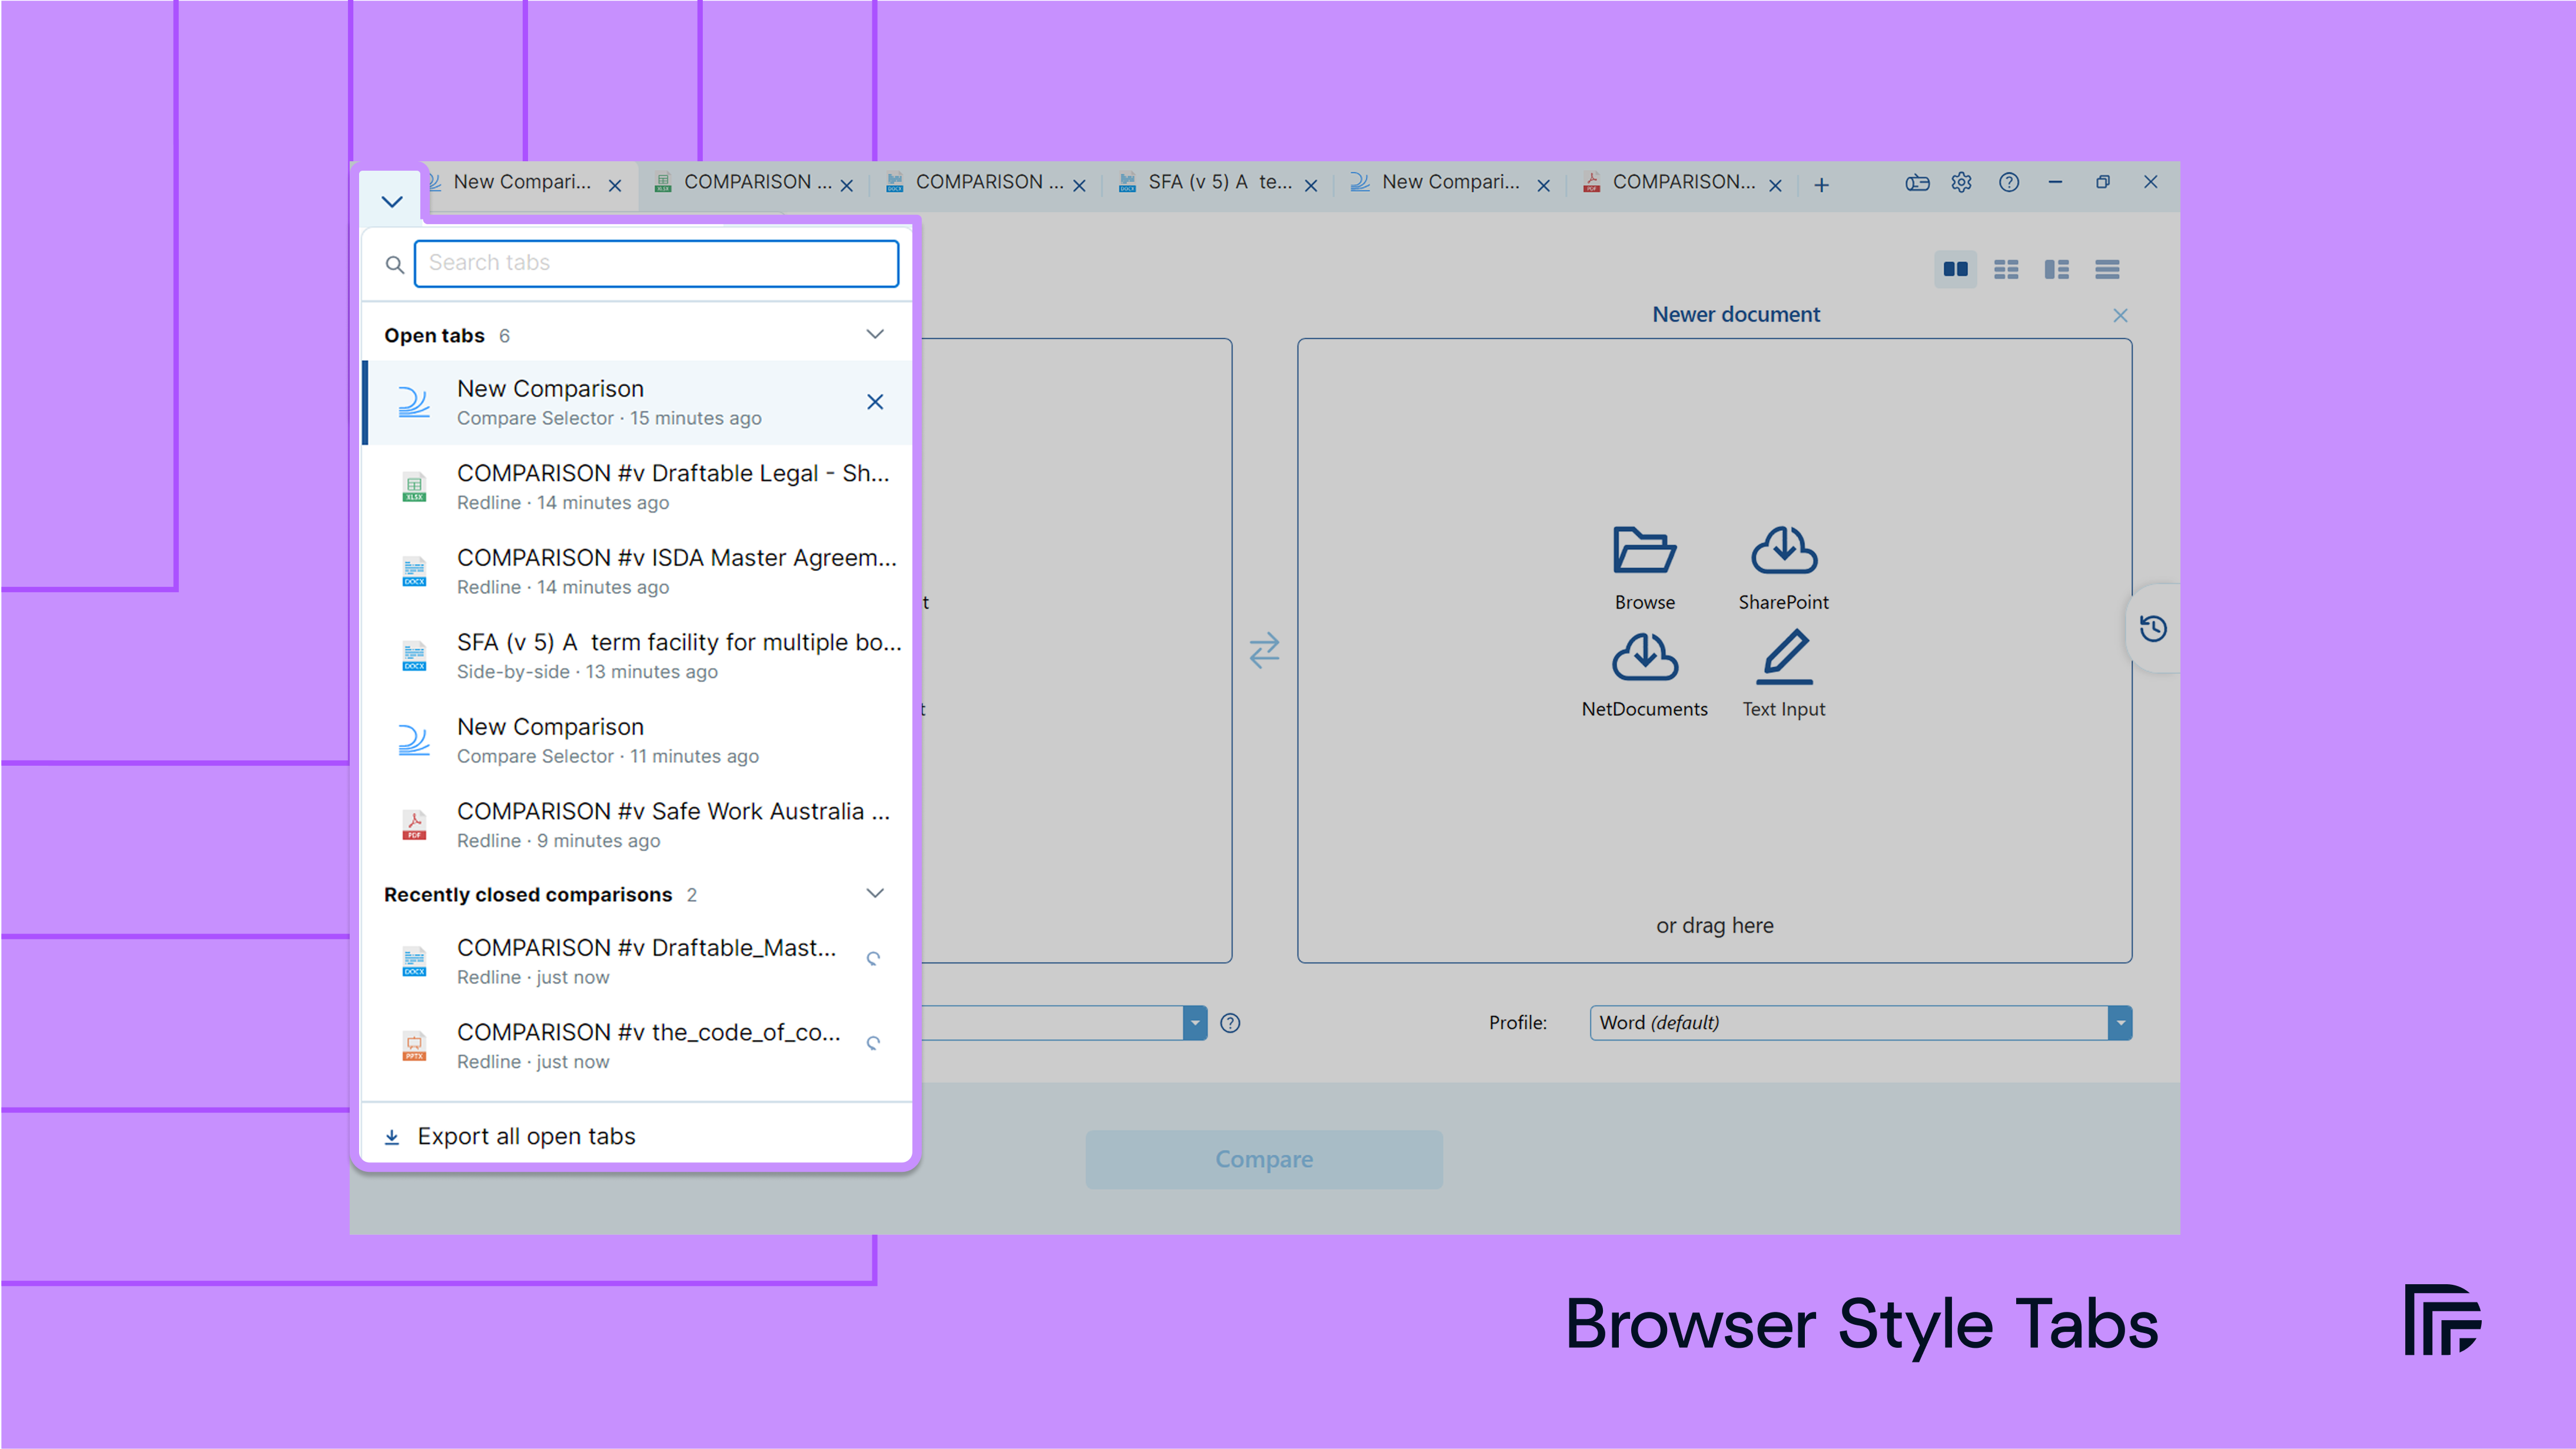Open help question mark in title bar
Image resolution: width=2576 pixels, height=1449 pixels.
pyautogui.click(x=2009, y=183)
